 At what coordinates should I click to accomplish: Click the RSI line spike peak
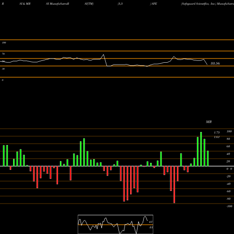[x=103, y=55]
